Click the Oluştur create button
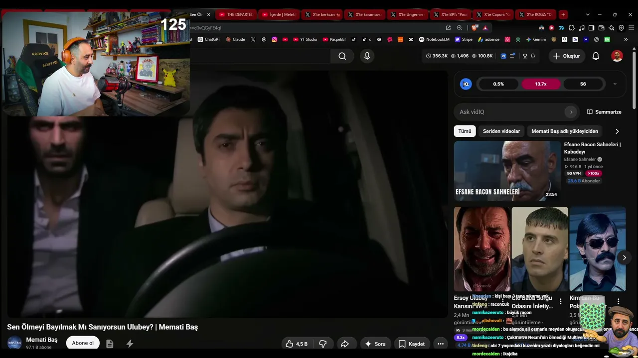Image resolution: width=638 pixels, height=358 pixels. coord(567,56)
